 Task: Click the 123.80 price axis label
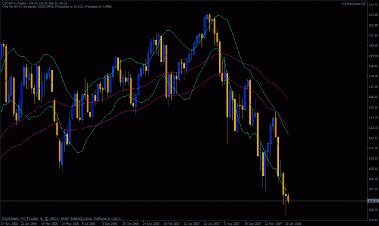tap(373, 15)
